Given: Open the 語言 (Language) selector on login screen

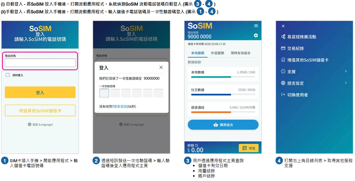Looking at the screenshot, I should 40,124.
